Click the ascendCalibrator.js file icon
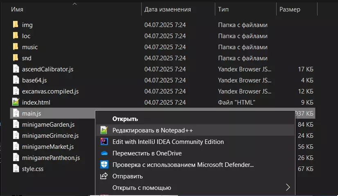Image resolution: width=338 pixels, height=196 pixels. tap(16, 69)
